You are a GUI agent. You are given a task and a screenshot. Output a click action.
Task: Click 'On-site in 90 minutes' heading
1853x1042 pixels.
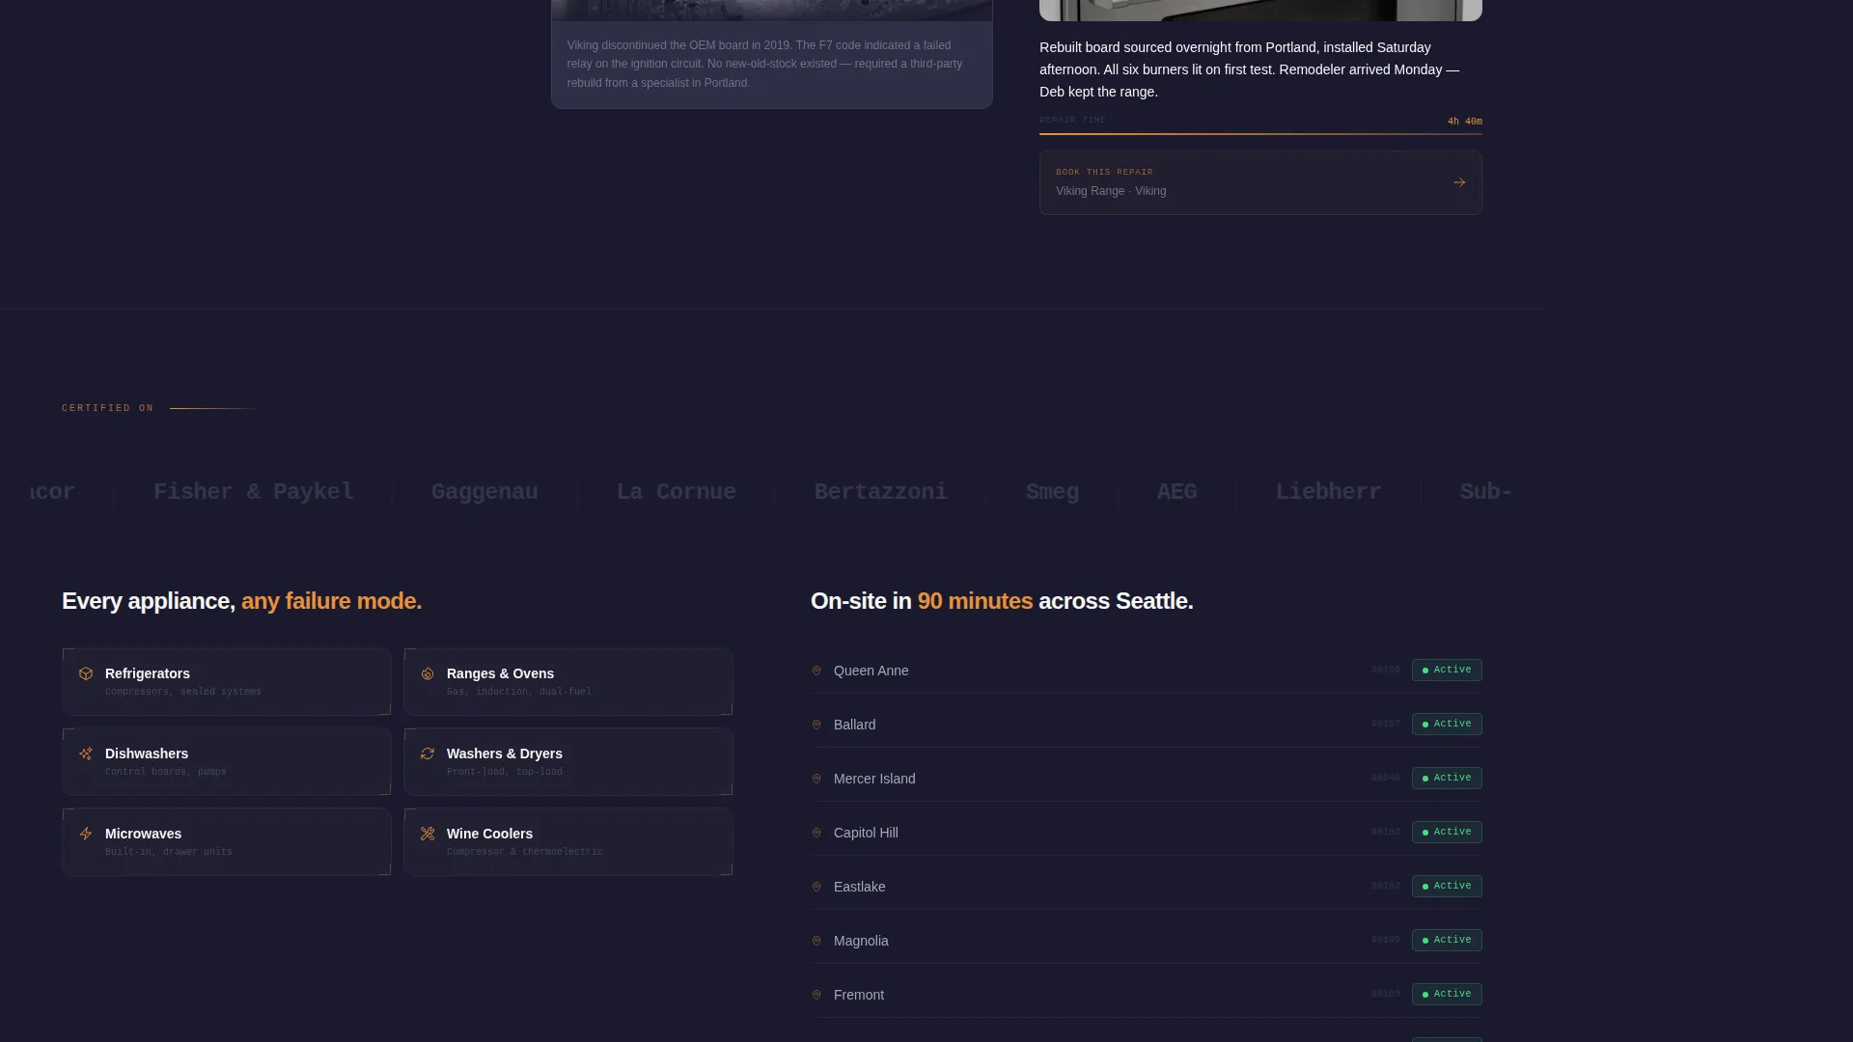coord(1002,601)
